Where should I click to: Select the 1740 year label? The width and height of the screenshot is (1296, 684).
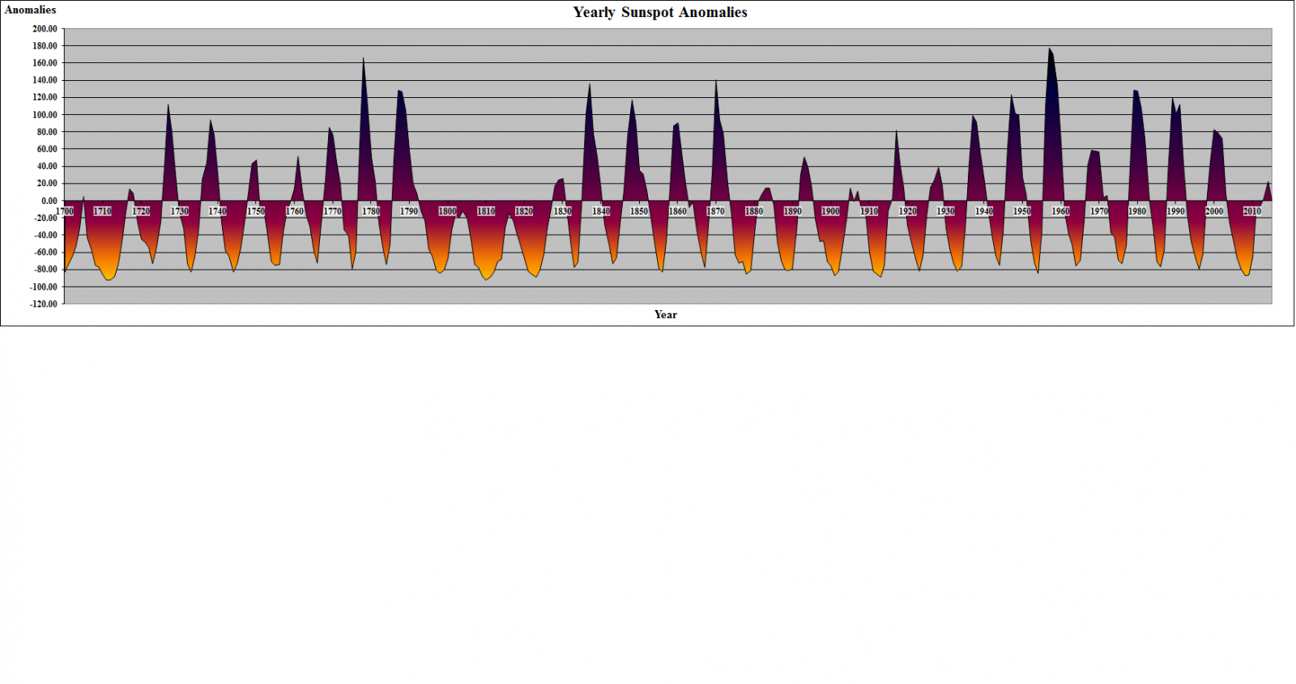click(x=217, y=211)
